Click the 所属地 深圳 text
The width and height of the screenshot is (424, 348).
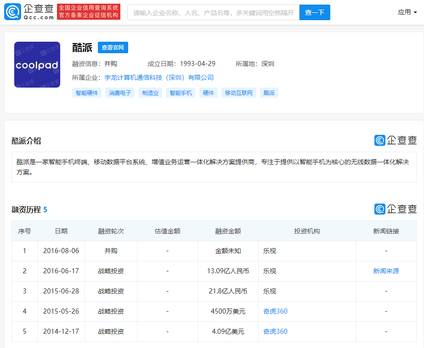tap(255, 64)
